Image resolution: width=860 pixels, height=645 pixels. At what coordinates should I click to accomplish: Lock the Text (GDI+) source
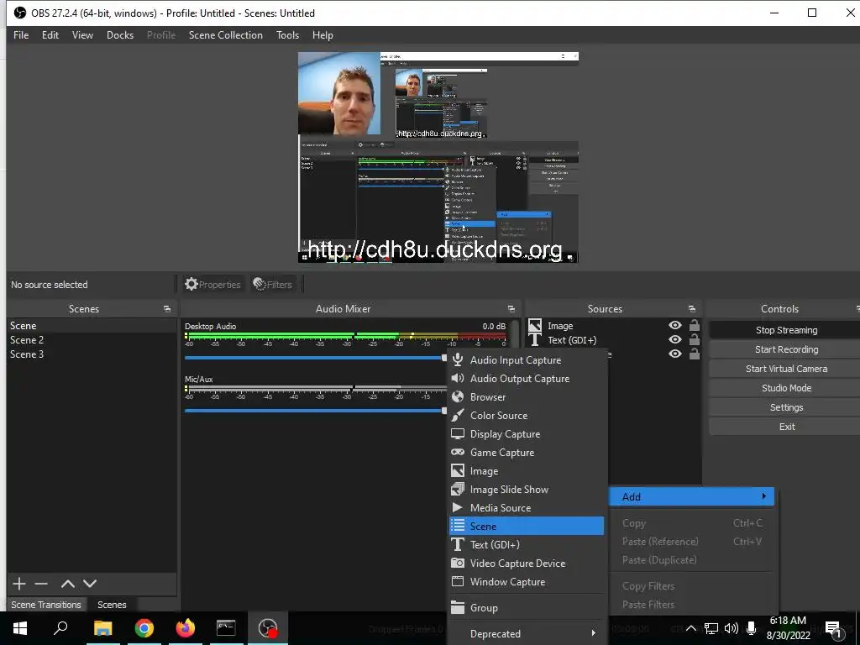click(x=695, y=339)
